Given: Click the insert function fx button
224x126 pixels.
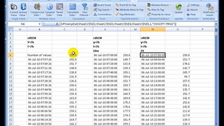Looking at the screenshot, I should (57, 24).
